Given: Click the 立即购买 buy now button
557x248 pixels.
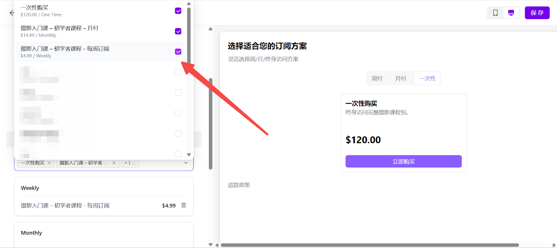Looking at the screenshot, I should coord(403,162).
